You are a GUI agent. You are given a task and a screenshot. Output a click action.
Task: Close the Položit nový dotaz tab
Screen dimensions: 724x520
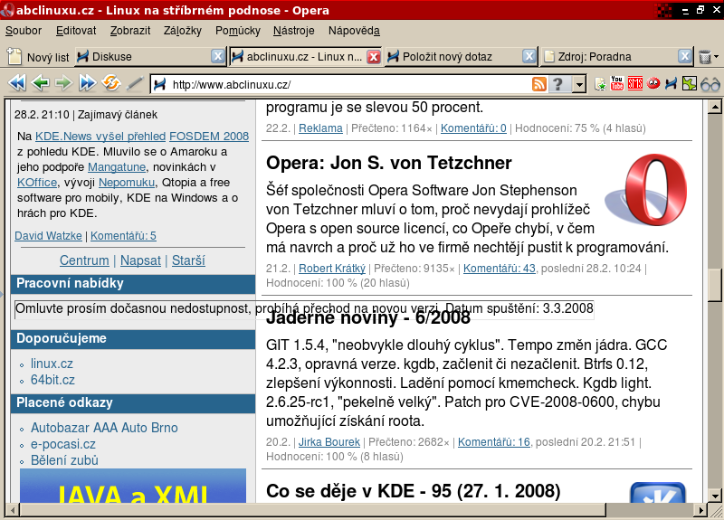(529, 56)
